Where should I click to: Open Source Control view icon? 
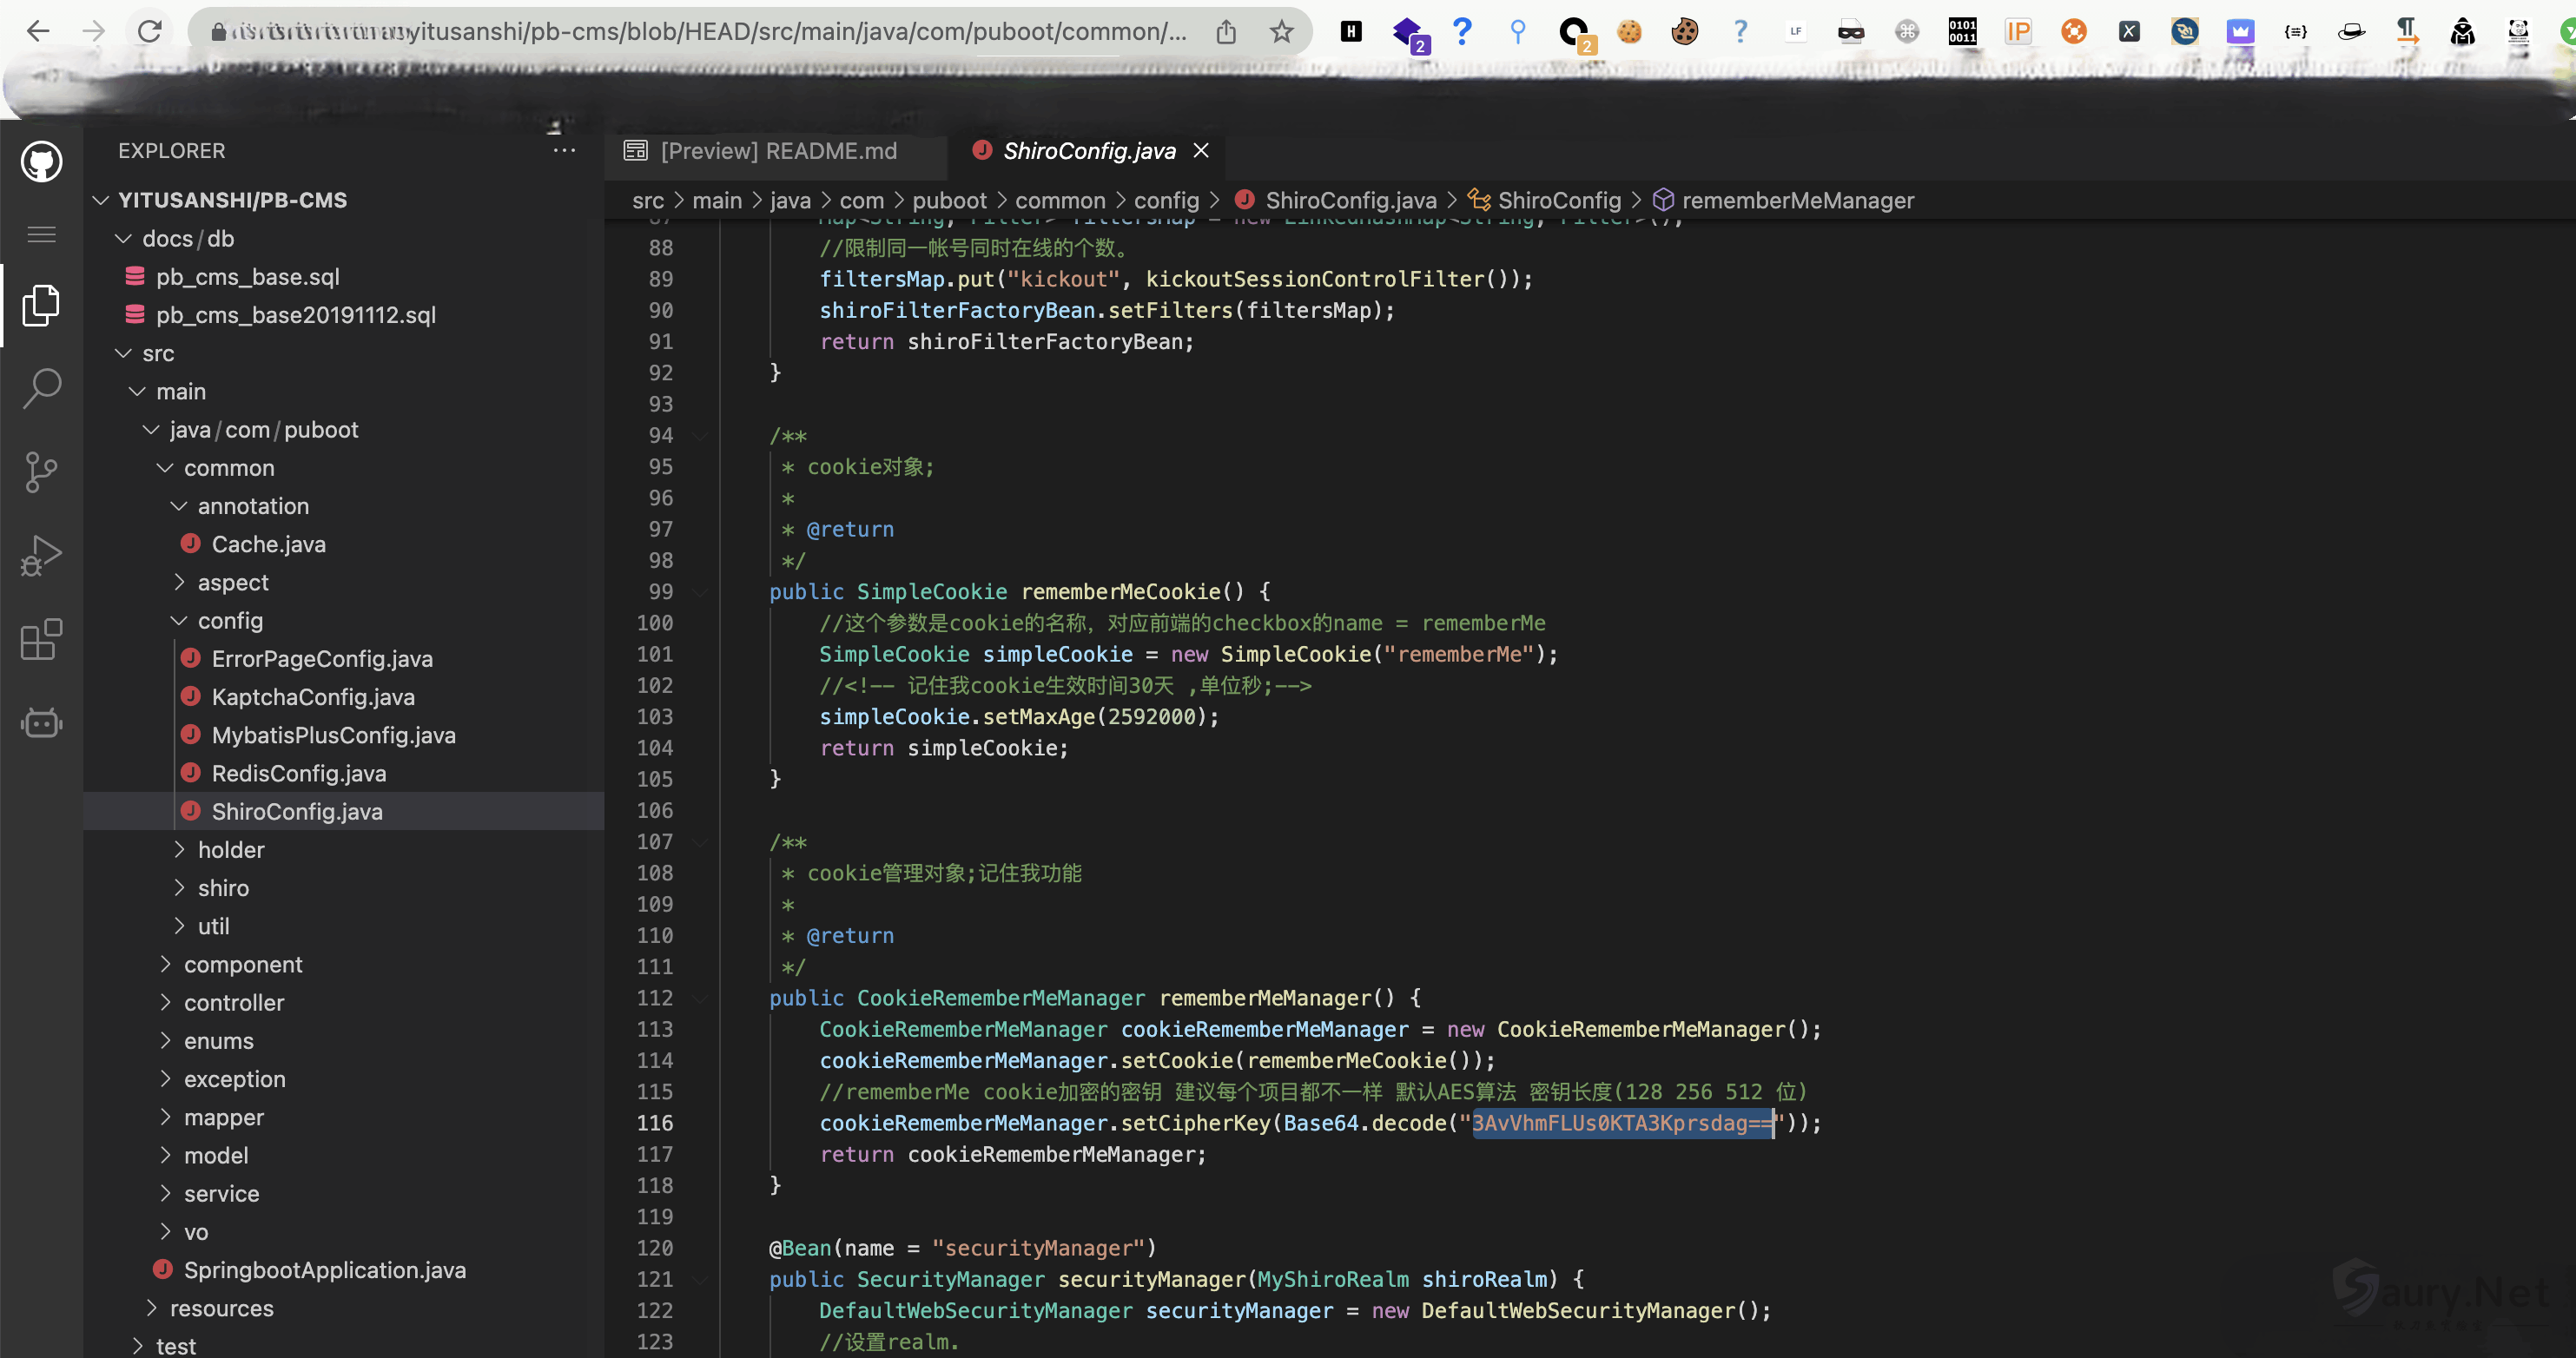41,472
